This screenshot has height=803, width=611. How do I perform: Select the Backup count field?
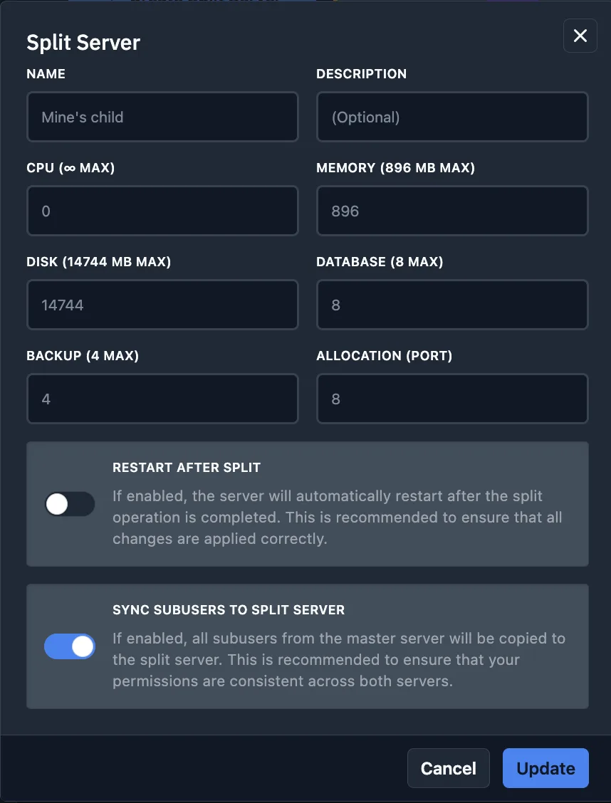[x=162, y=399]
